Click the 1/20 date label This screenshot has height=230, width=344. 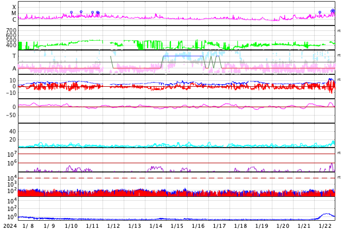283,226
